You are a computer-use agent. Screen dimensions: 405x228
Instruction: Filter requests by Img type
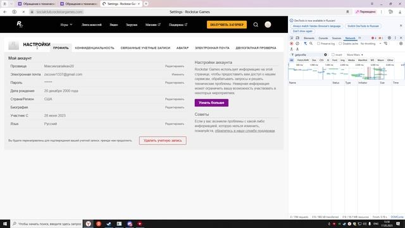342,60
